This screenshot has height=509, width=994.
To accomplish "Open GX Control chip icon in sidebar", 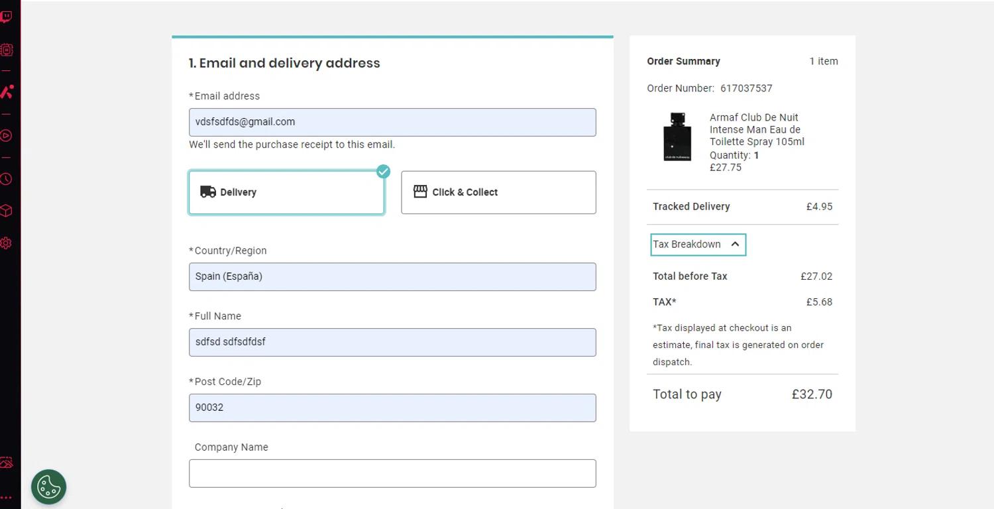I will click(x=6, y=50).
